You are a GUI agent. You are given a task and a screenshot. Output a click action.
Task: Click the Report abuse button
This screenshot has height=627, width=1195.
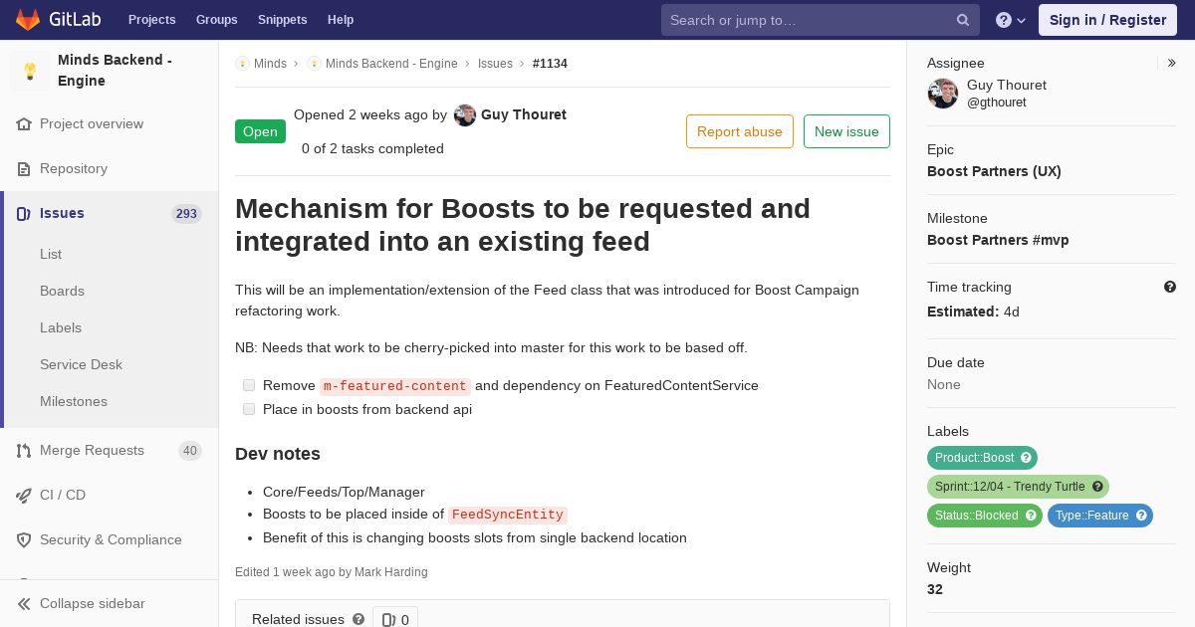click(740, 131)
